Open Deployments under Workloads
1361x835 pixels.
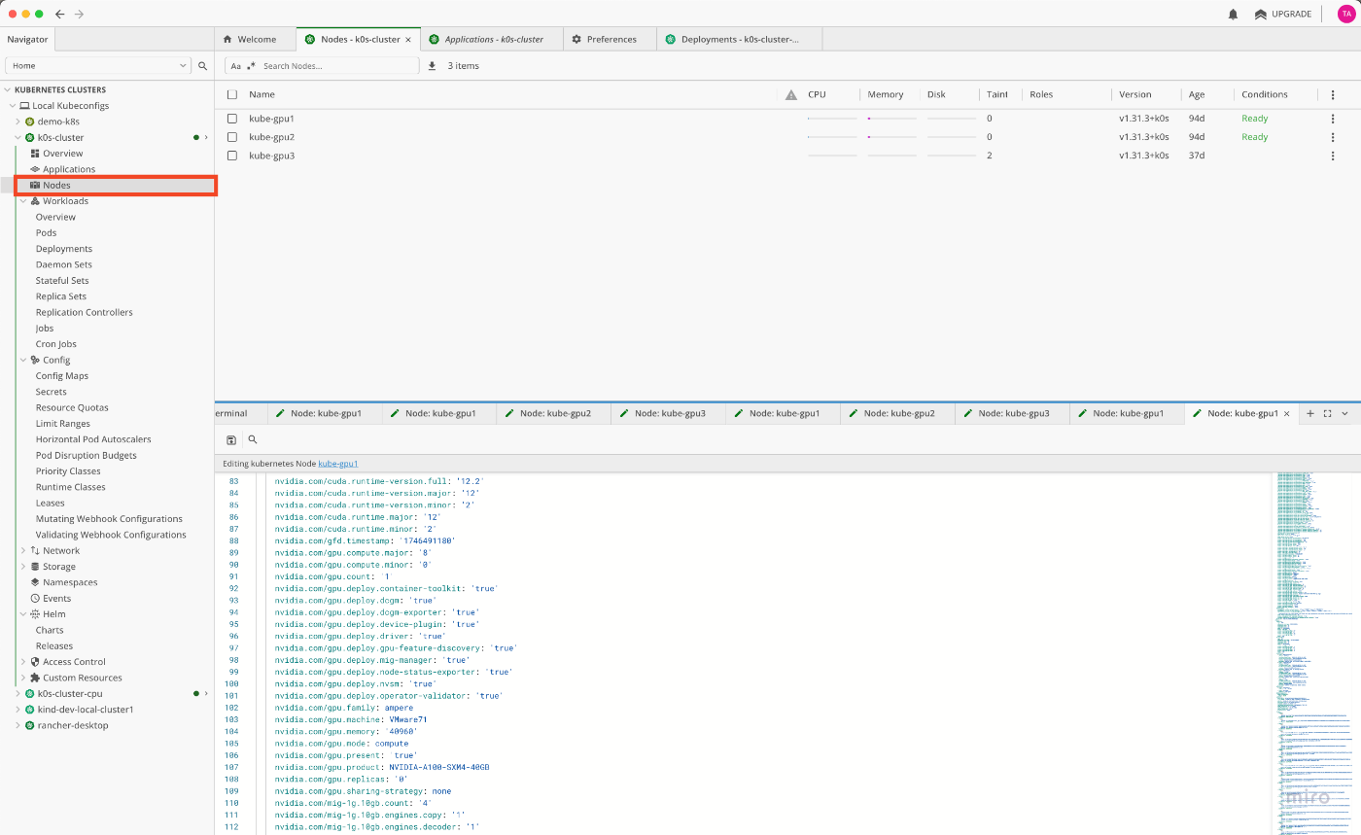(64, 249)
